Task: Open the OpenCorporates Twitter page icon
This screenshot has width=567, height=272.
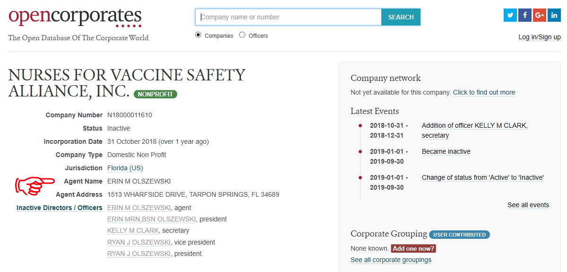Action: coord(510,15)
